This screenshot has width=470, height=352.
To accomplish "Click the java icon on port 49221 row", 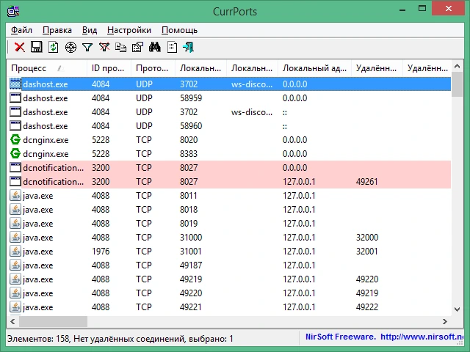I will (15, 307).
